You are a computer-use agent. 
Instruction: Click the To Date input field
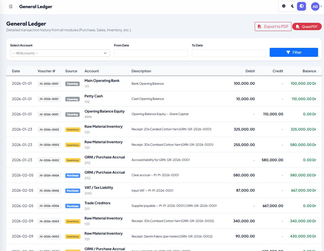click(x=229, y=53)
